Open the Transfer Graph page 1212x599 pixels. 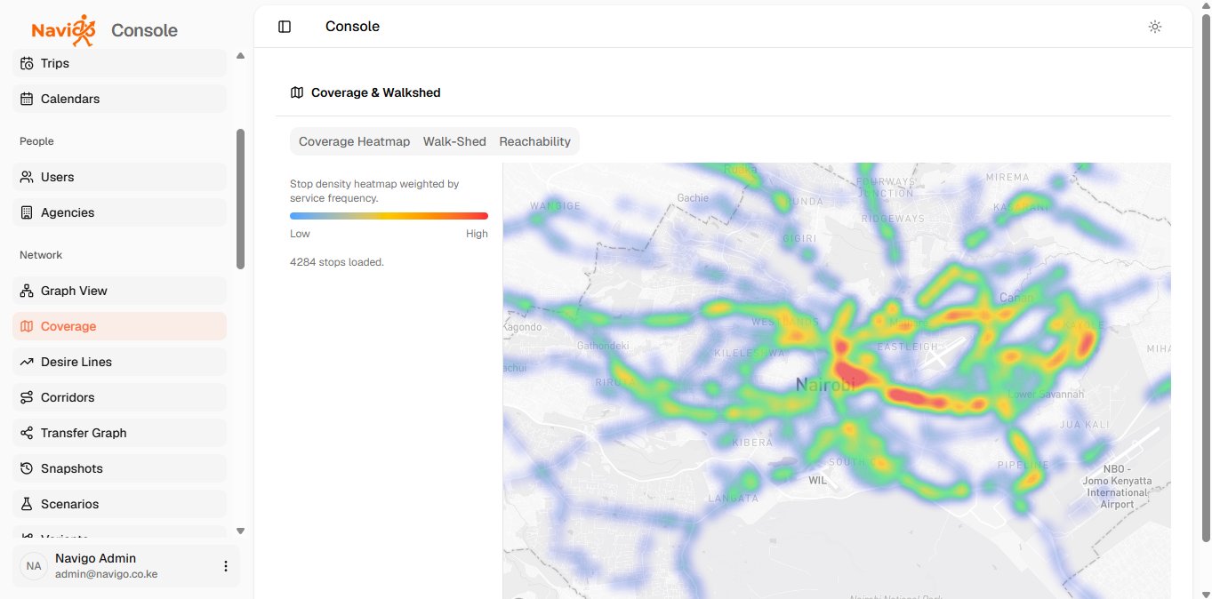click(x=120, y=433)
